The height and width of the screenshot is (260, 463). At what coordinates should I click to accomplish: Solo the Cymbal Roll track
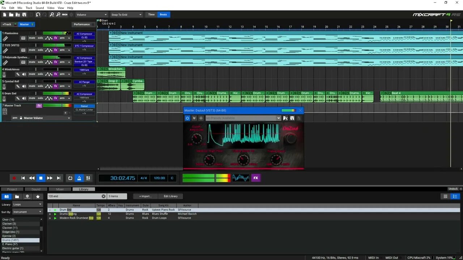(40, 86)
